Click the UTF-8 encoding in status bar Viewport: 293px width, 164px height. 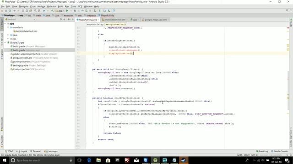click(255, 155)
